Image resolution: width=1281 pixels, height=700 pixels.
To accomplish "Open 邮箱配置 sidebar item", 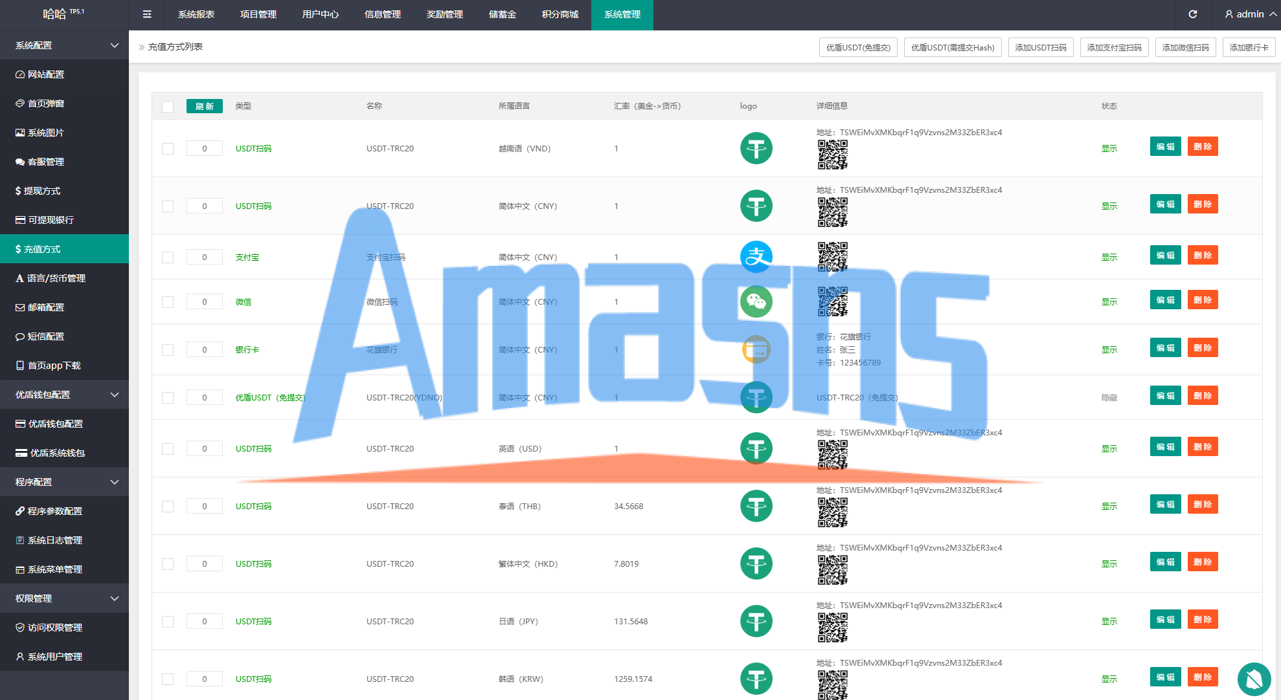I will click(46, 307).
